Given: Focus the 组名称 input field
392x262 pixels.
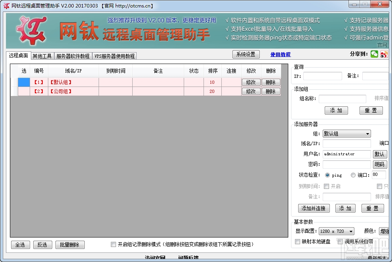Looking at the screenshot, I should [342, 99].
